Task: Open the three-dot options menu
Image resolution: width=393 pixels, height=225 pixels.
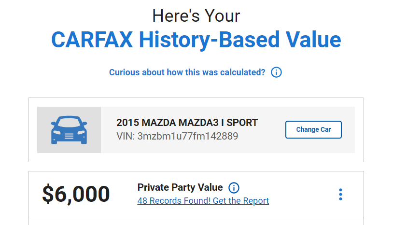Action: click(x=340, y=195)
